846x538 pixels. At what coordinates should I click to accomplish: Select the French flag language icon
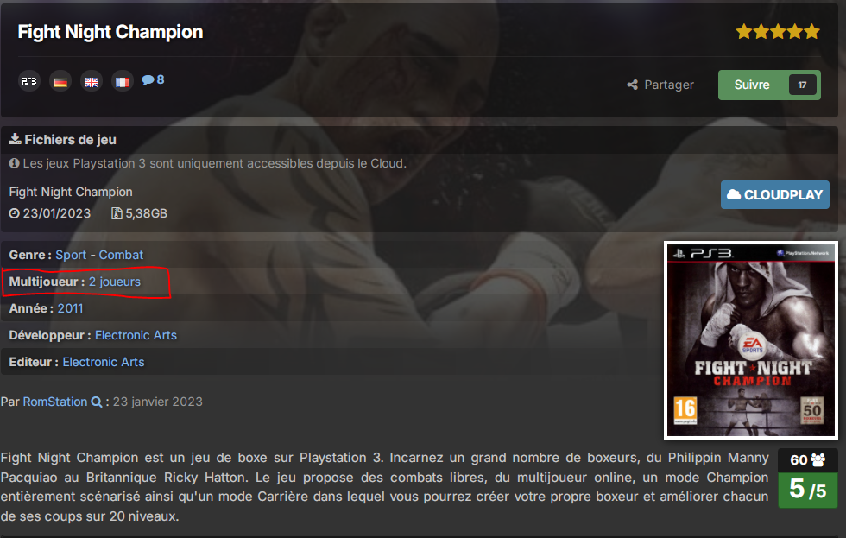tap(123, 82)
